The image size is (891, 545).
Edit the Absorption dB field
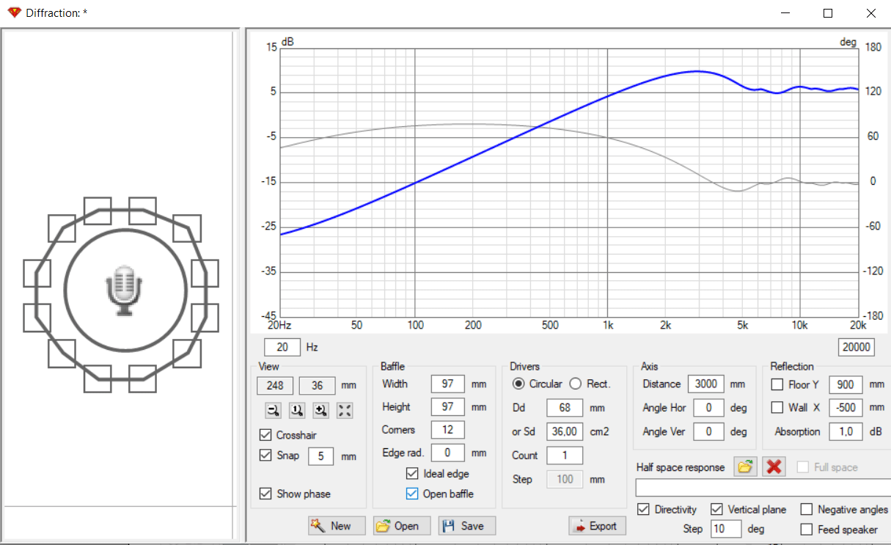(846, 431)
